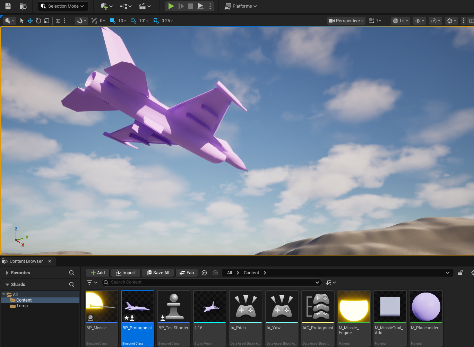Open the Show flags eye dropdown

tap(420, 21)
